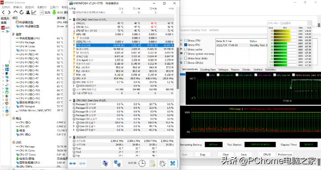This screenshot has width=321, height=170.
Task: Click HWiNFO collapse columns faded arrows icon
Action: click(x=82, y=163)
